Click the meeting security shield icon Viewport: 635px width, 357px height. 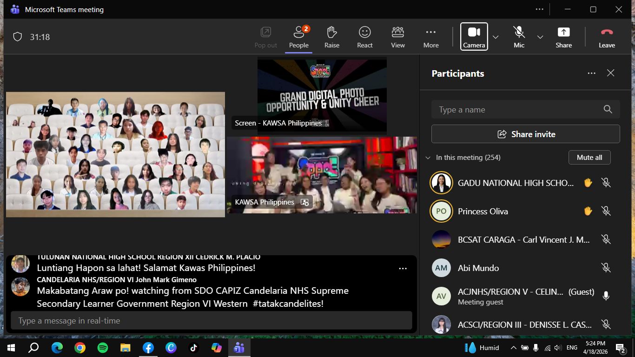[18, 37]
